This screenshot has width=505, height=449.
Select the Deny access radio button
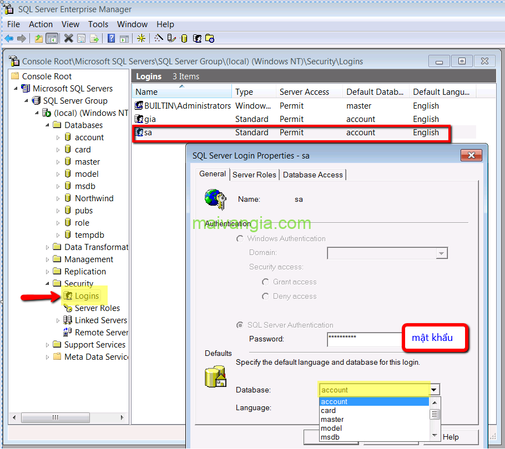[266, 297]
